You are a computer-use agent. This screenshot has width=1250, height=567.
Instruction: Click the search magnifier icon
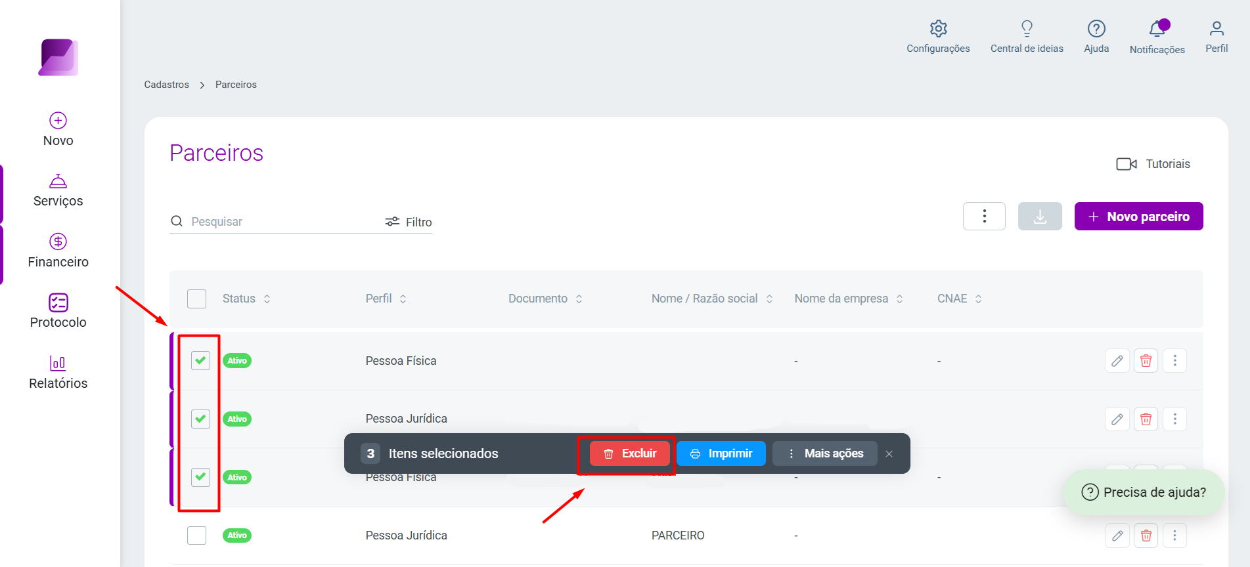pos(177,221)
